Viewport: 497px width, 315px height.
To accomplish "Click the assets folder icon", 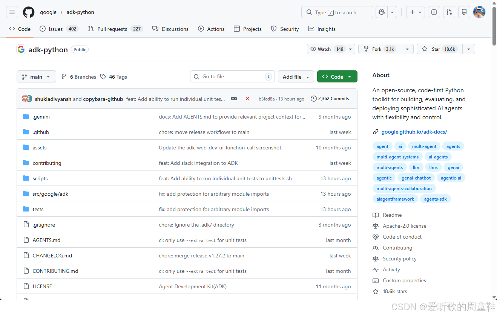I will 26,148.
